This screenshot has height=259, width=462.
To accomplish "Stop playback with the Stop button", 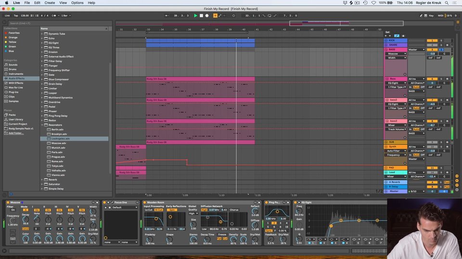I will [201, 15].
